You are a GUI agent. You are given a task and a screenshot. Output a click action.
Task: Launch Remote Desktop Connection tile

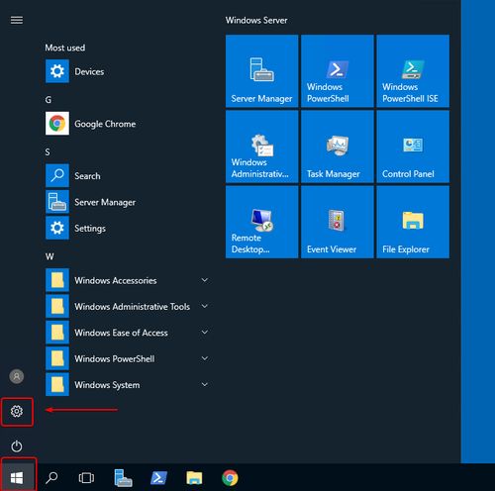(261, 222)
